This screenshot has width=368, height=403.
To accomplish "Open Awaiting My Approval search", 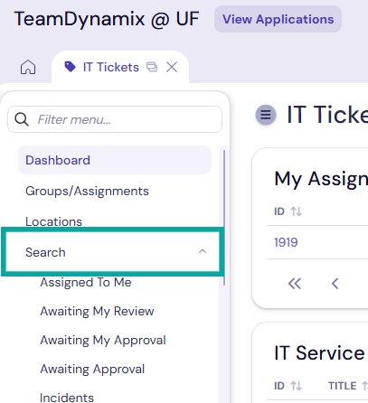I will click(x=103, y=340).
